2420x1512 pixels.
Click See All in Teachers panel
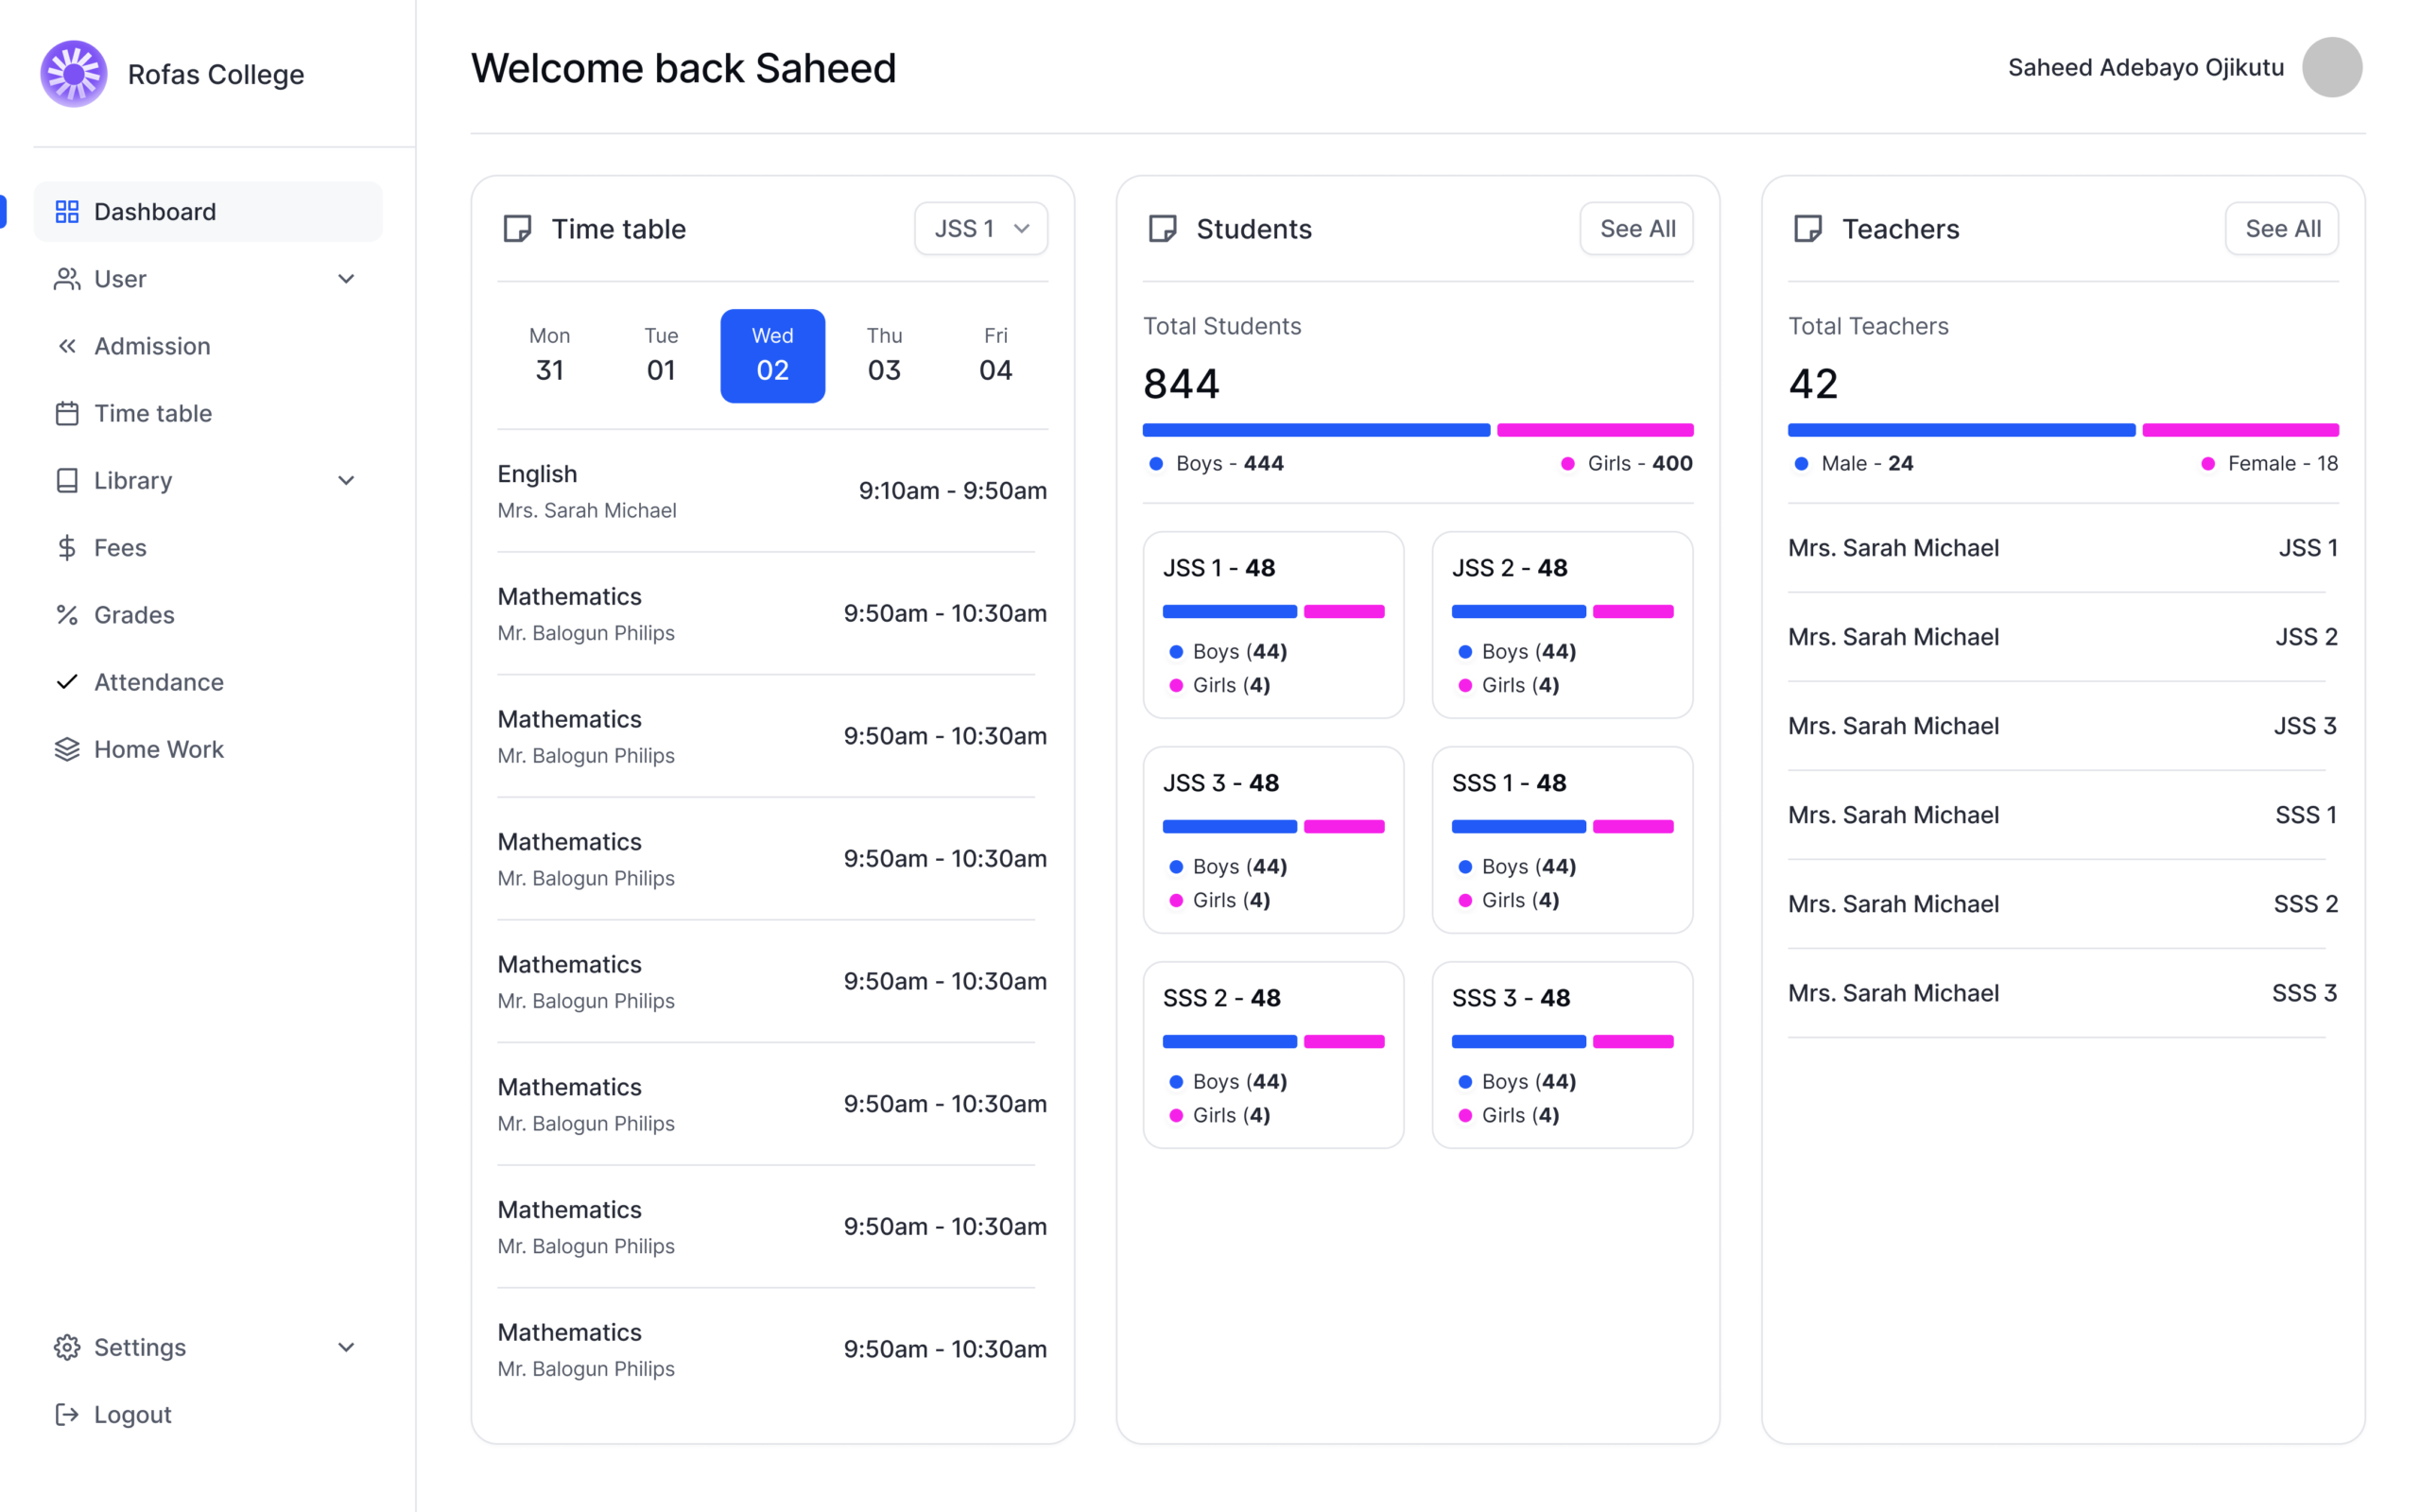[2281, 229]
